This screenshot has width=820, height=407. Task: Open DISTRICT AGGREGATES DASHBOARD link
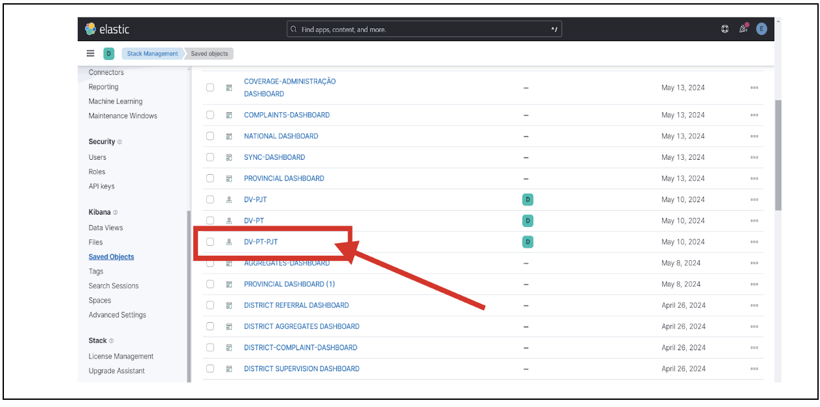pyautogui.click(x=302, y=326)
